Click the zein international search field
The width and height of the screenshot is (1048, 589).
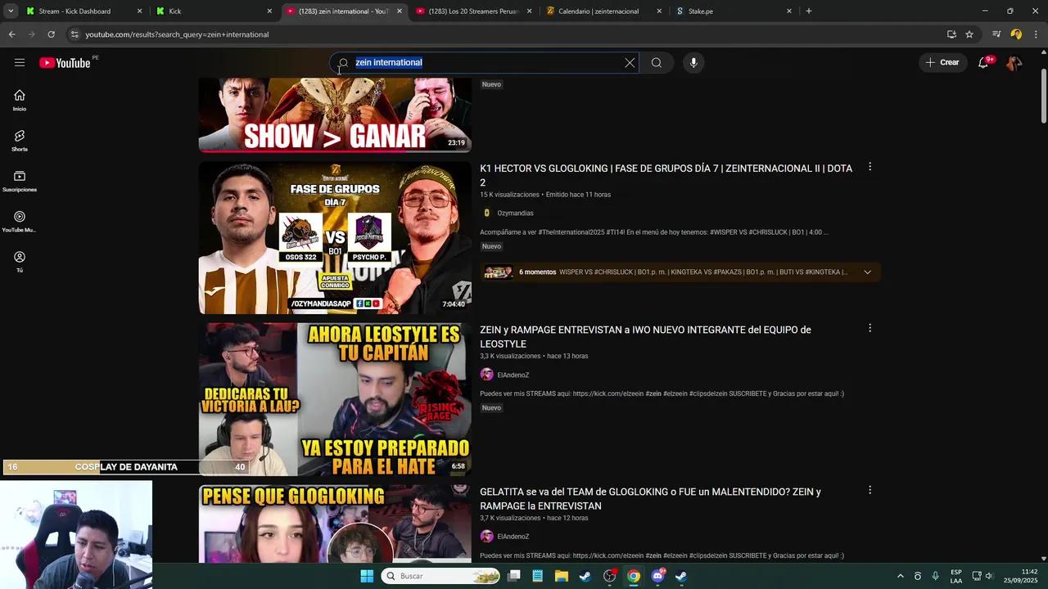pos(483,63)
